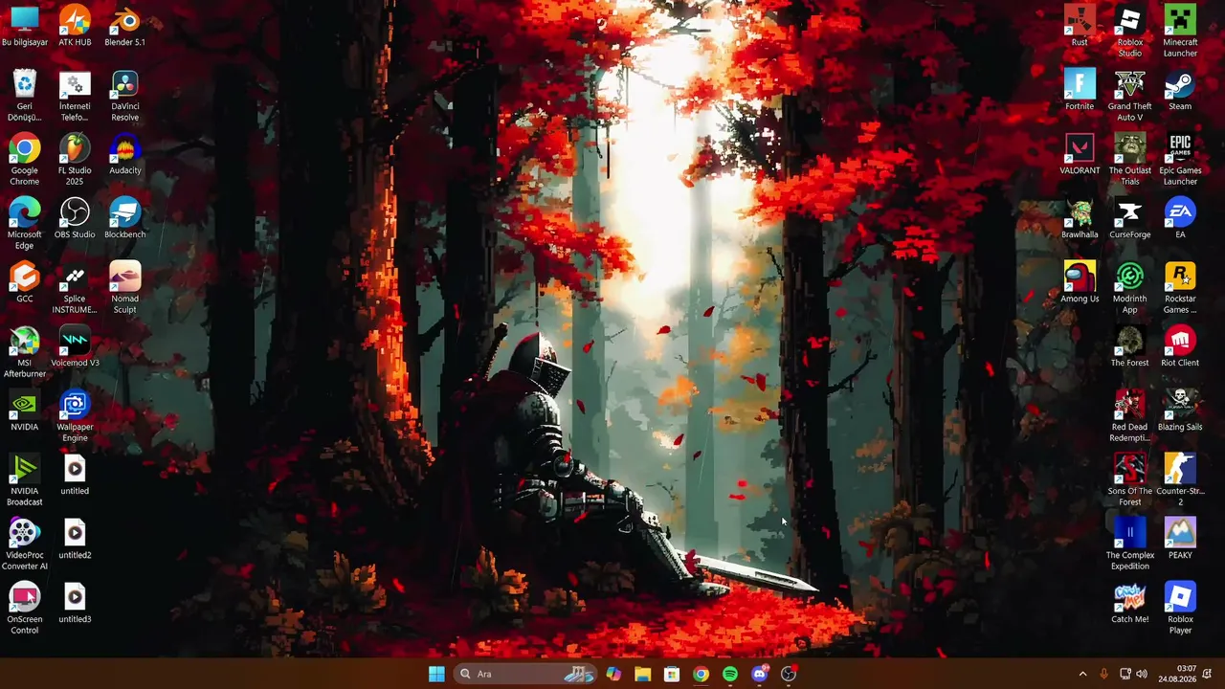The height and width of the screenshot is (689, 1225).
Task: Click the FL Studio 2025 icon
Action: pyautogui.click(x=75, y=160)
